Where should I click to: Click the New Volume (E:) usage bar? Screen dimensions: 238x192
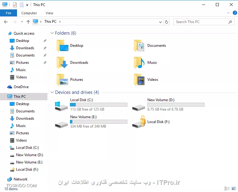pyautogui.click(x=99, y=122)
